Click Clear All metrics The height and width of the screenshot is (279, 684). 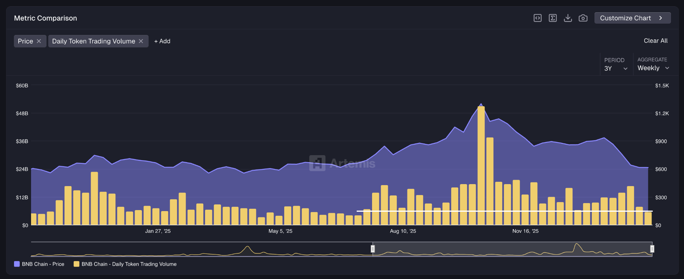point(656,41)
